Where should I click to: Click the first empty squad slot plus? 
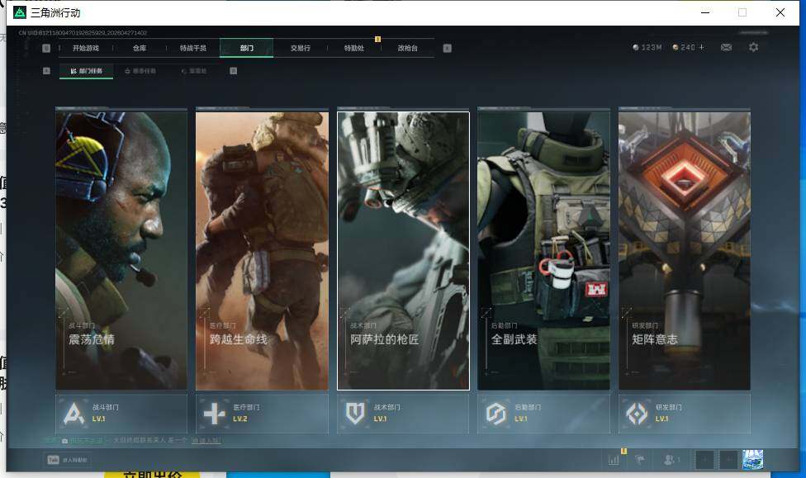click(x=704, y=460)
